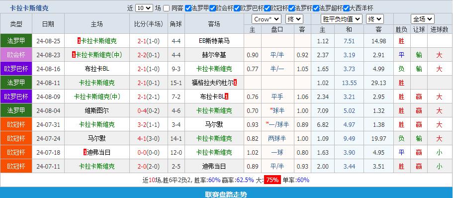The image size is (453, 198).
Task: Uncheck the 欧罗巴杯 checkbox
Action: click(237, 8)
